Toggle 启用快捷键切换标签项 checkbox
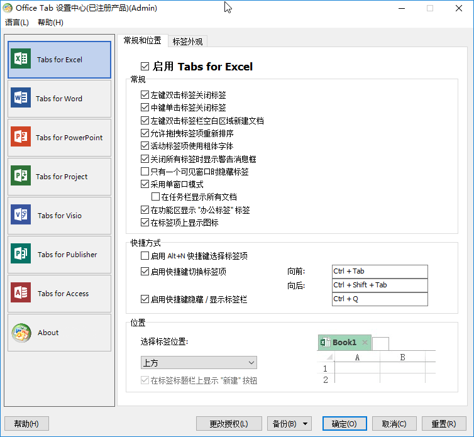Image resolution: width=474 pixels, height=437 pixels. click(x=145, y=272)
